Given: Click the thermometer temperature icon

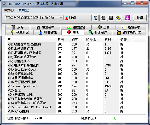Looking at the screenshot, I should point(66,18).
